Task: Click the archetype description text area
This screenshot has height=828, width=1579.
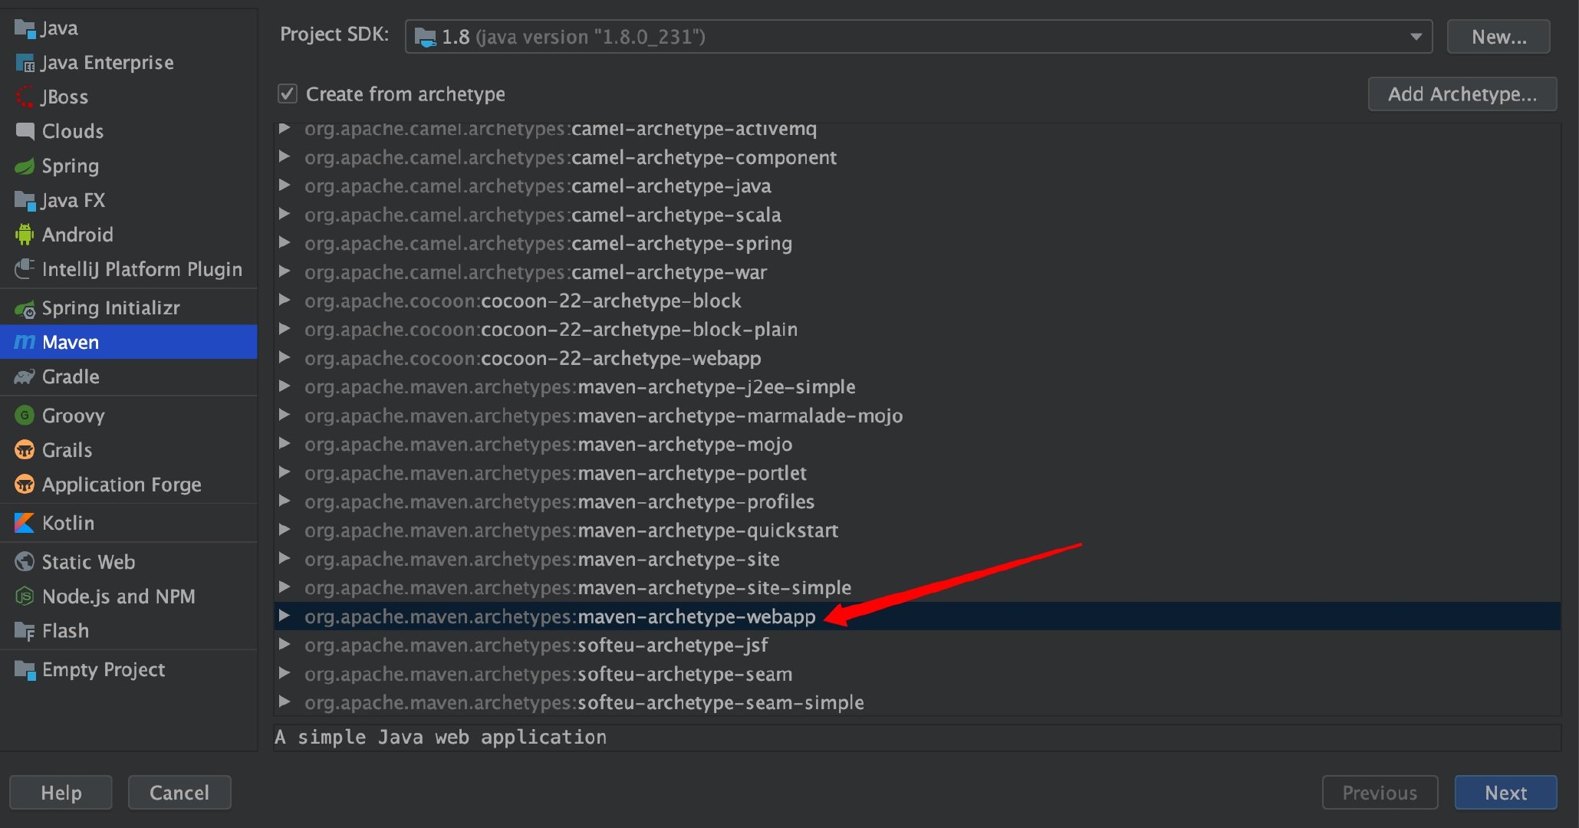Action: [917, 738]
